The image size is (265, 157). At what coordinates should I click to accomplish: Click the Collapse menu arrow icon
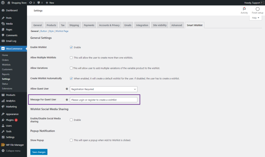click(x=3, y=151)
